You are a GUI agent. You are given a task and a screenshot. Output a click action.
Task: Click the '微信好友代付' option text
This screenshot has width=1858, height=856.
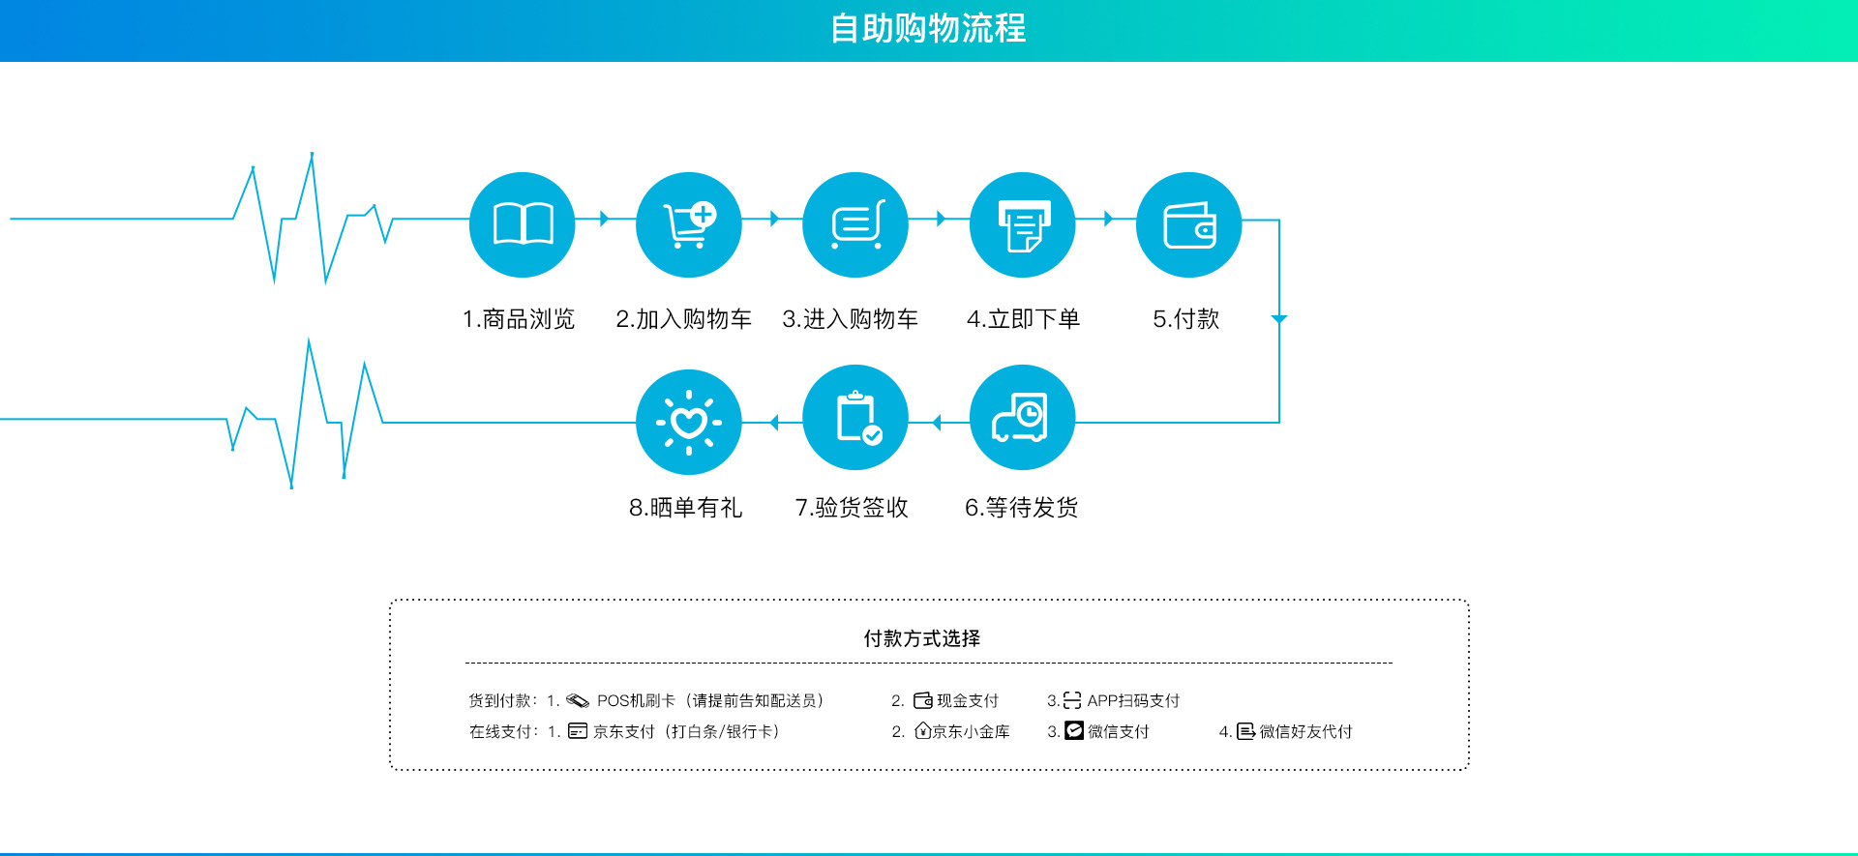pyautogui.click(x=1305, y=731)
